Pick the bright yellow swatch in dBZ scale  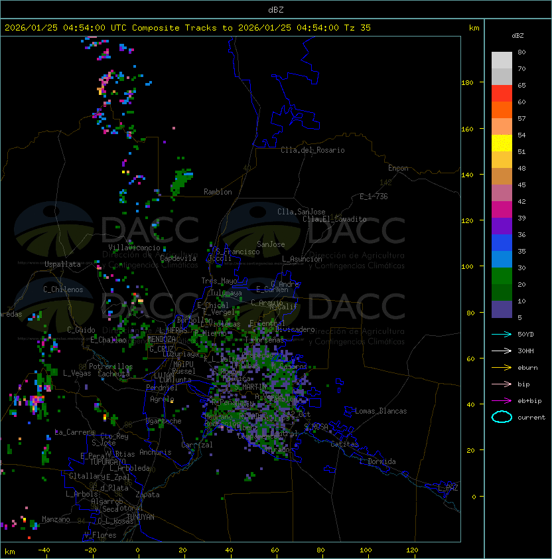click(502, 143)
